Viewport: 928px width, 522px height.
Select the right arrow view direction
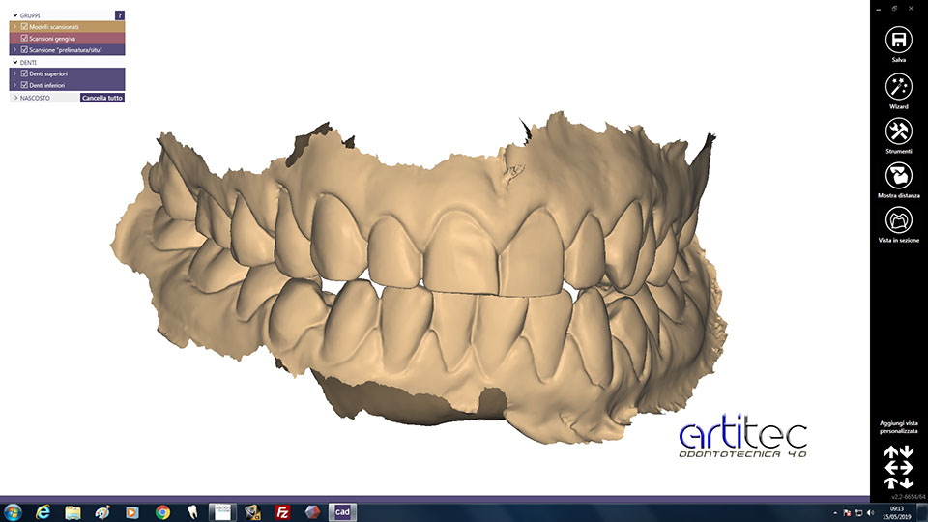(908, 467)
